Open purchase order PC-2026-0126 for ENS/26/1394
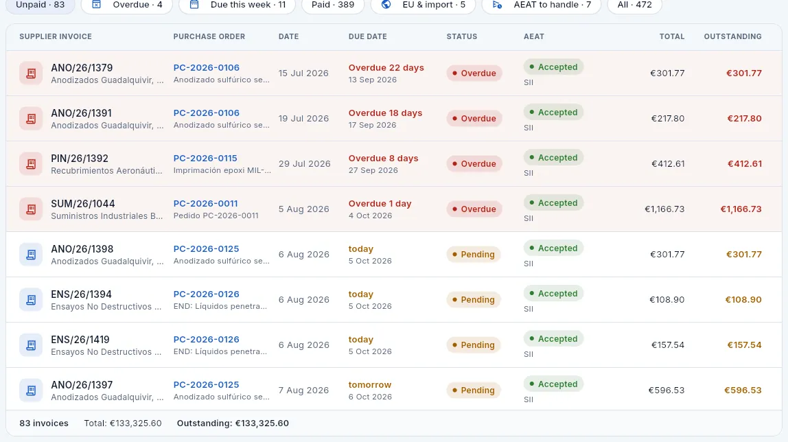788x442 pixels. [206, 294]
